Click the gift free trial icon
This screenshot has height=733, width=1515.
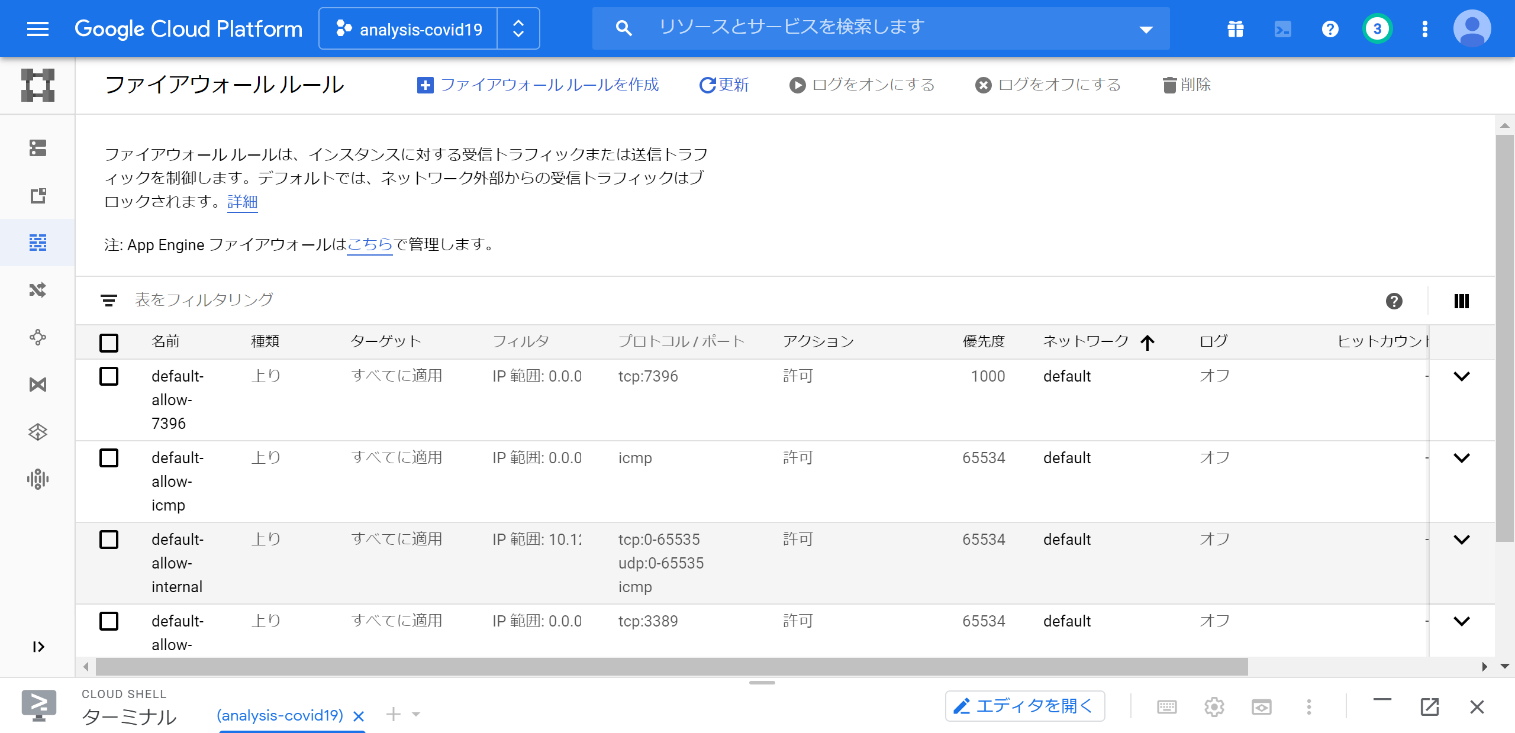pos(1235,29)
